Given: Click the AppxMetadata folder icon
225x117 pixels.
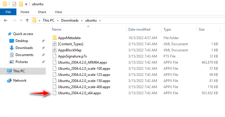Looking at the screenshot, I should tap(54, 38).
